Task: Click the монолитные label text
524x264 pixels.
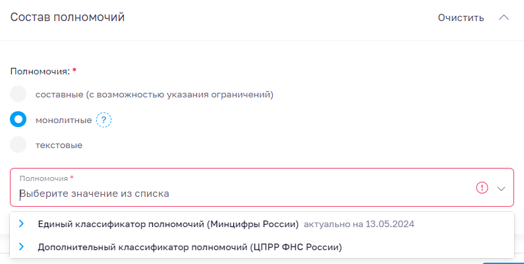Action: click(63, 120)
